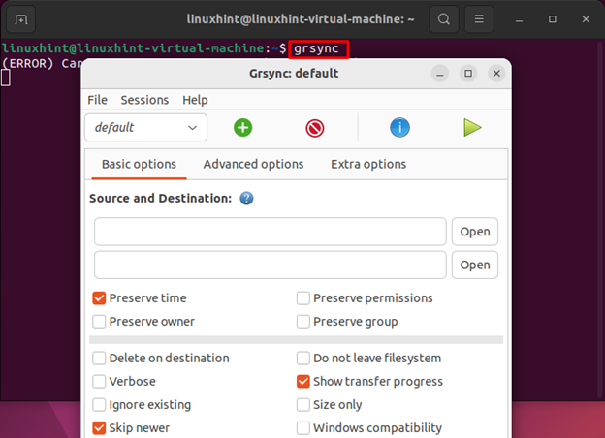Click the red delete session icon
This screenshot has width=605, height=438.
(x=315, y=128)
